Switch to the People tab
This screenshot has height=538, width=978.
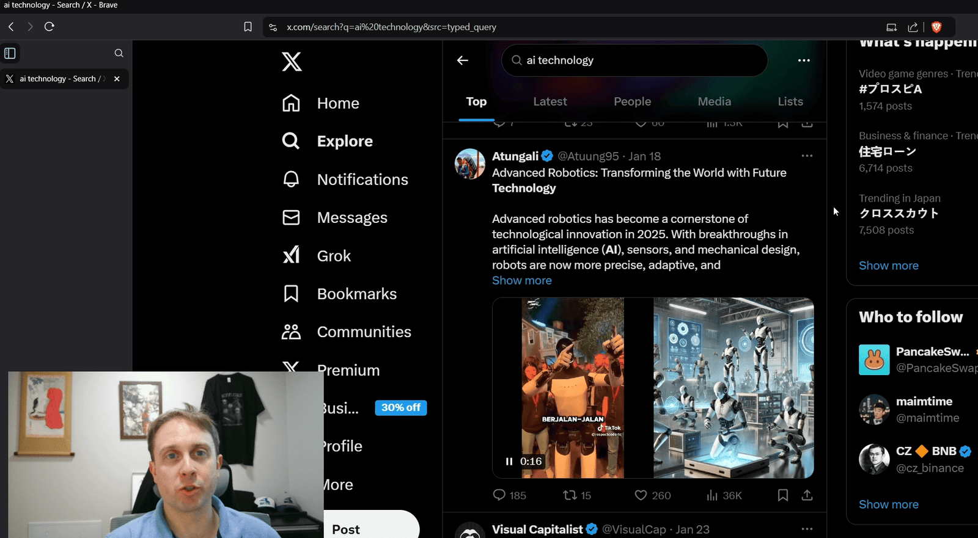coord(633,102)
